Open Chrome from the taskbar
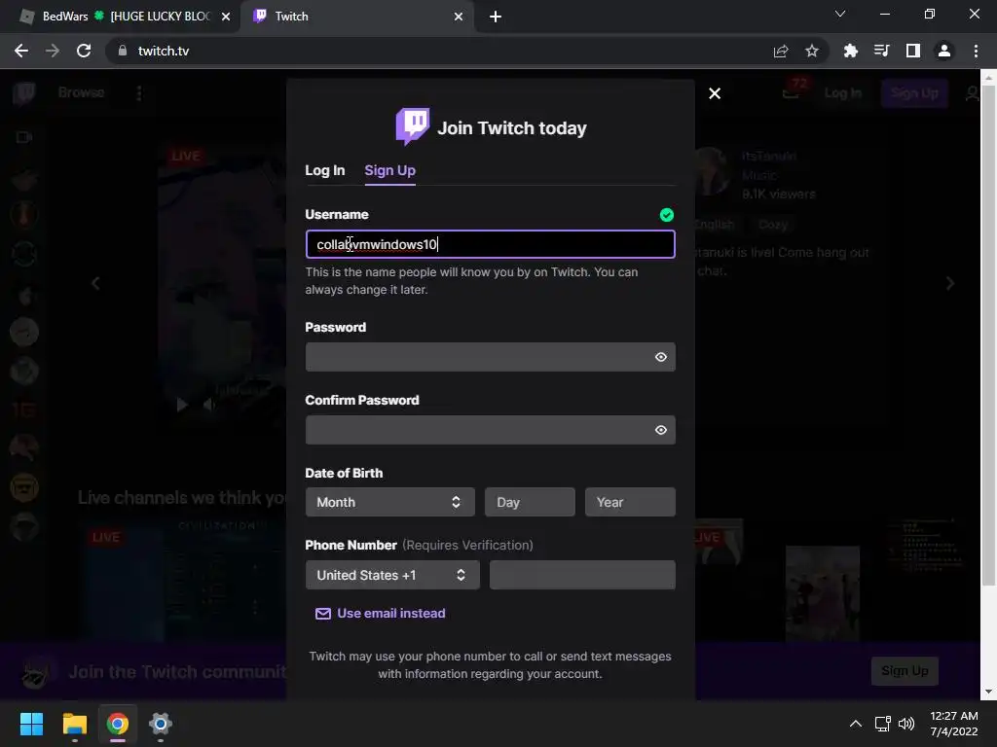This screenshot has width=997, height=747. pos(118,724)
